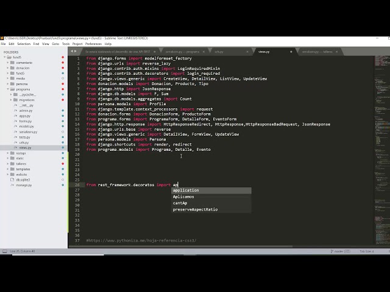Expand the donacion folder
The height and width of the screenshot is (292, 390).
8,68
